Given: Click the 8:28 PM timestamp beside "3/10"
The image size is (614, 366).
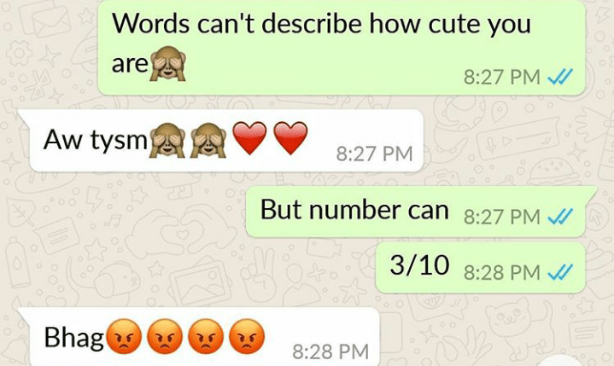Looking at the screenshot, I should point(502,272).
